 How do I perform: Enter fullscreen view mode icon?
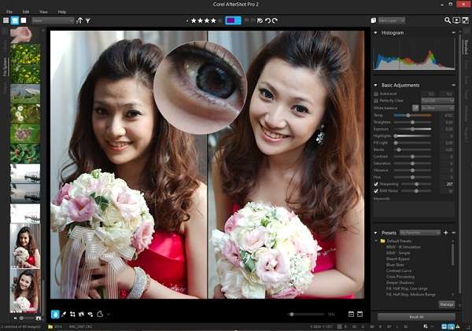coord(466,20)
